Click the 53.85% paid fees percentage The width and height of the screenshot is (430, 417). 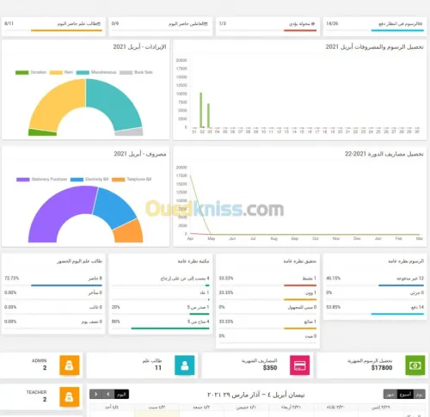[334, 307]
